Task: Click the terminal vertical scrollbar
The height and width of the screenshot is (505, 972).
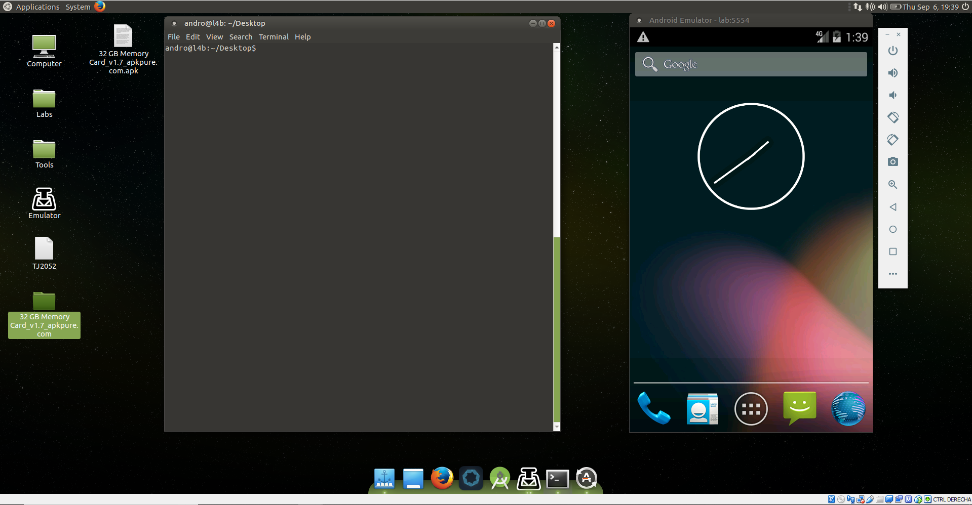Action: click(x=557, y=329)
